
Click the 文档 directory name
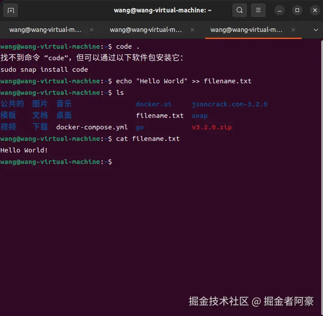click(x=40, y=115)
